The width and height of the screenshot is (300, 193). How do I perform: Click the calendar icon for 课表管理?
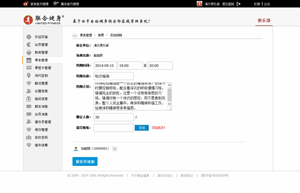(x=29, y=60)
